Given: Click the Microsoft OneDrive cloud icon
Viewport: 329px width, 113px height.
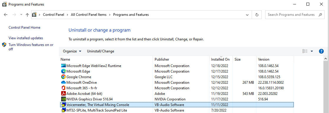Looking at the screenshot, I should tap(64, 83).
